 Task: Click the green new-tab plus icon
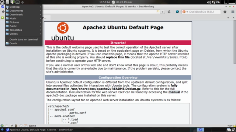(x=2, y=18)
